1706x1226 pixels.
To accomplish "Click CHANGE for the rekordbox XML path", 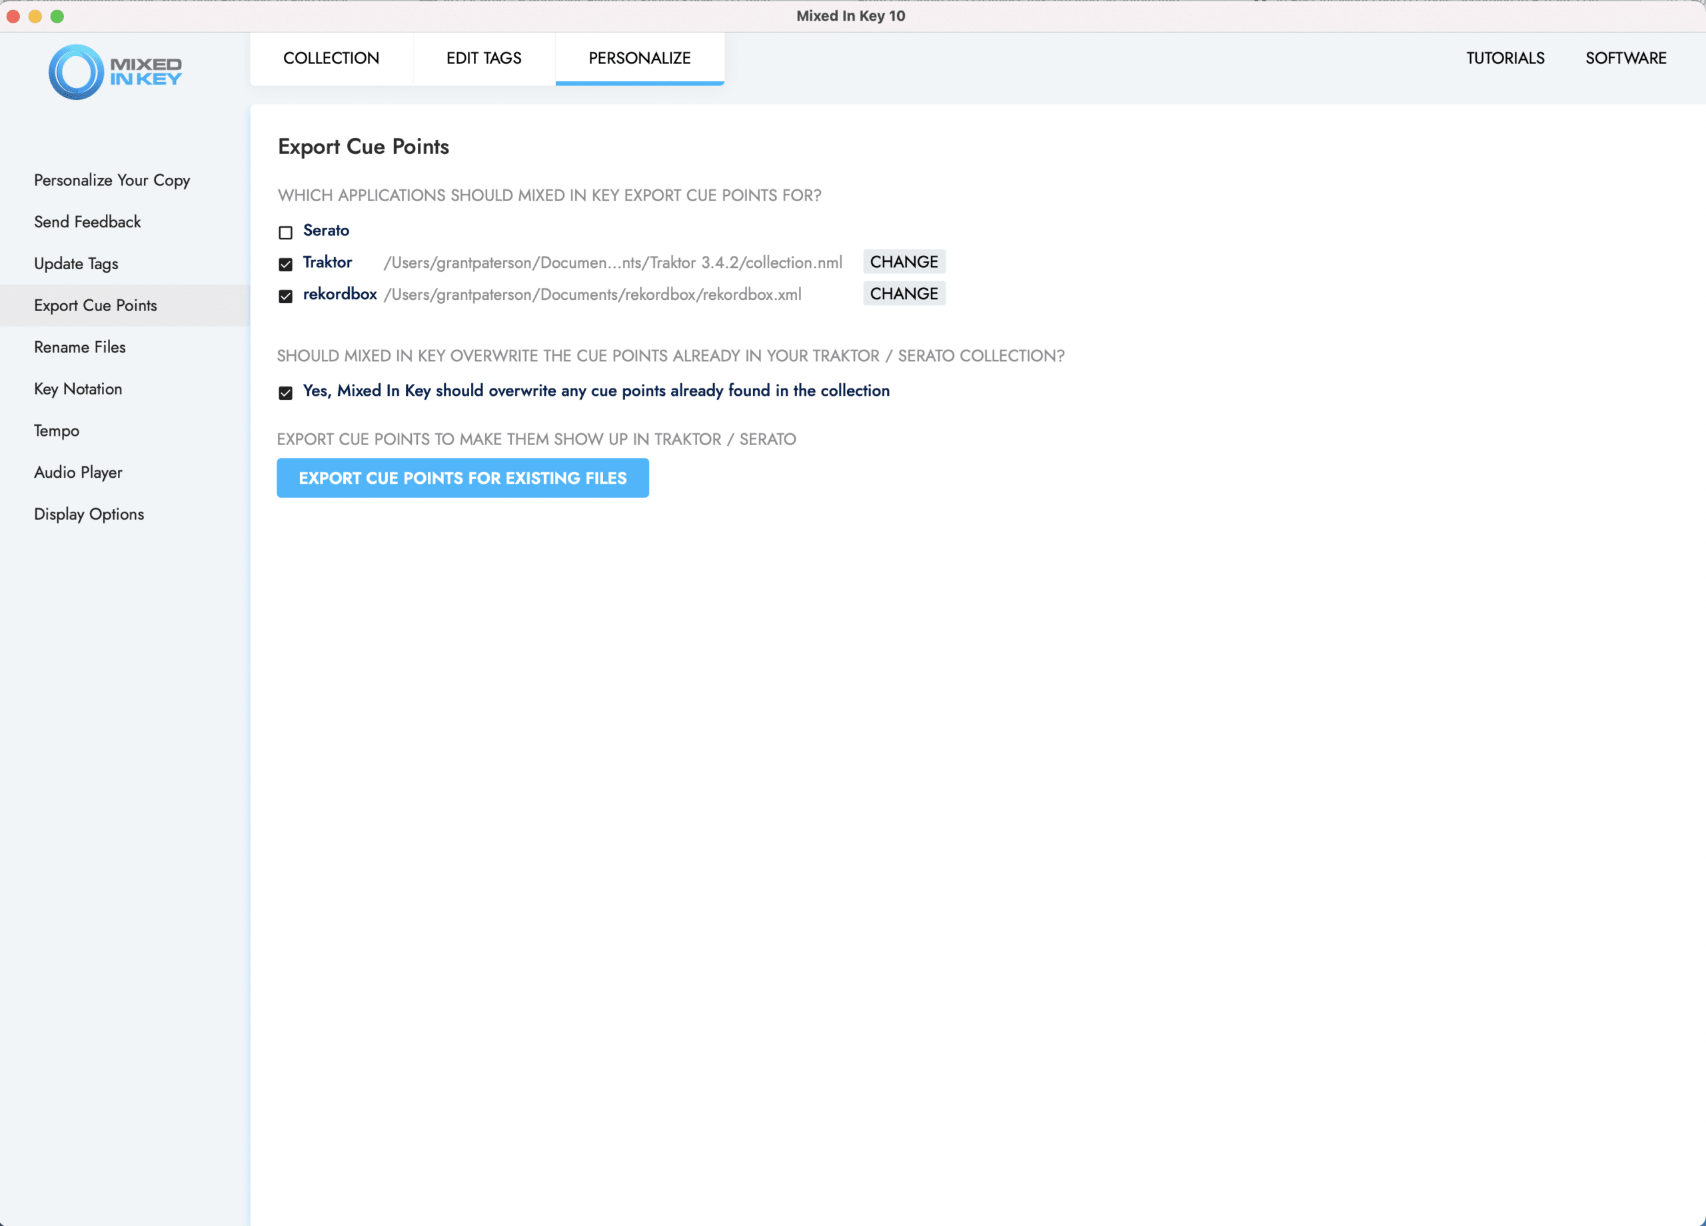I will [904, 293].
